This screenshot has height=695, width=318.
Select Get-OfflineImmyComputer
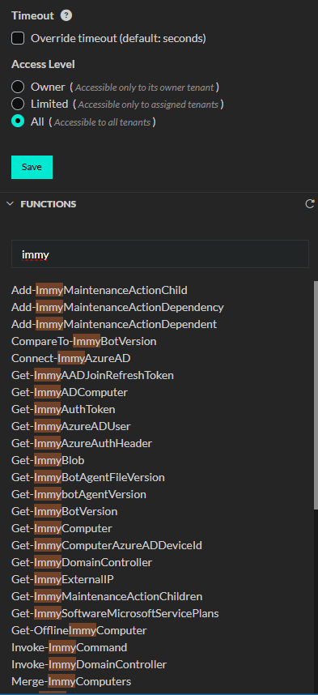point(78,630)
